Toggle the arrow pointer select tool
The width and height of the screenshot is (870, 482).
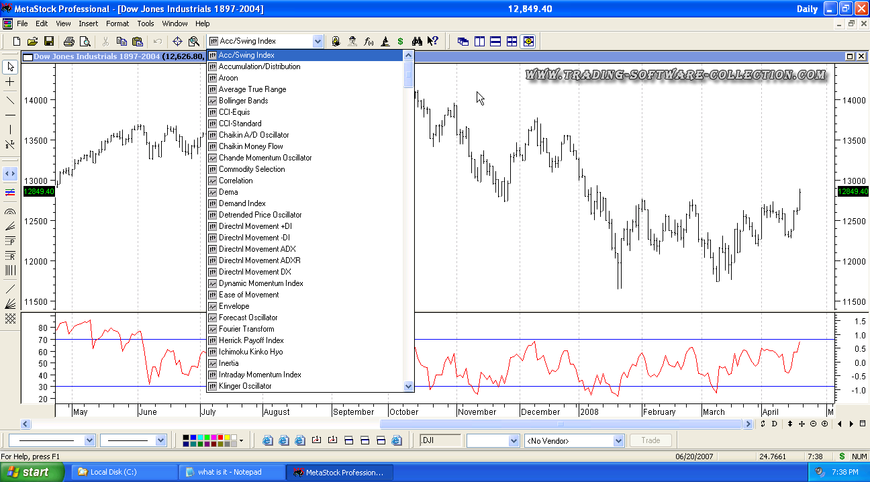pyautogui.click(x=10, y=66)
